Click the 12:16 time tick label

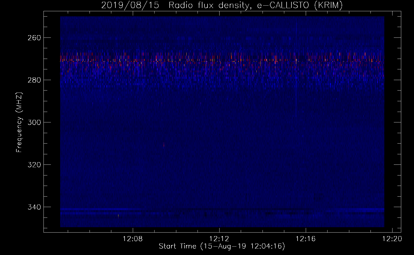click(306, 239)
